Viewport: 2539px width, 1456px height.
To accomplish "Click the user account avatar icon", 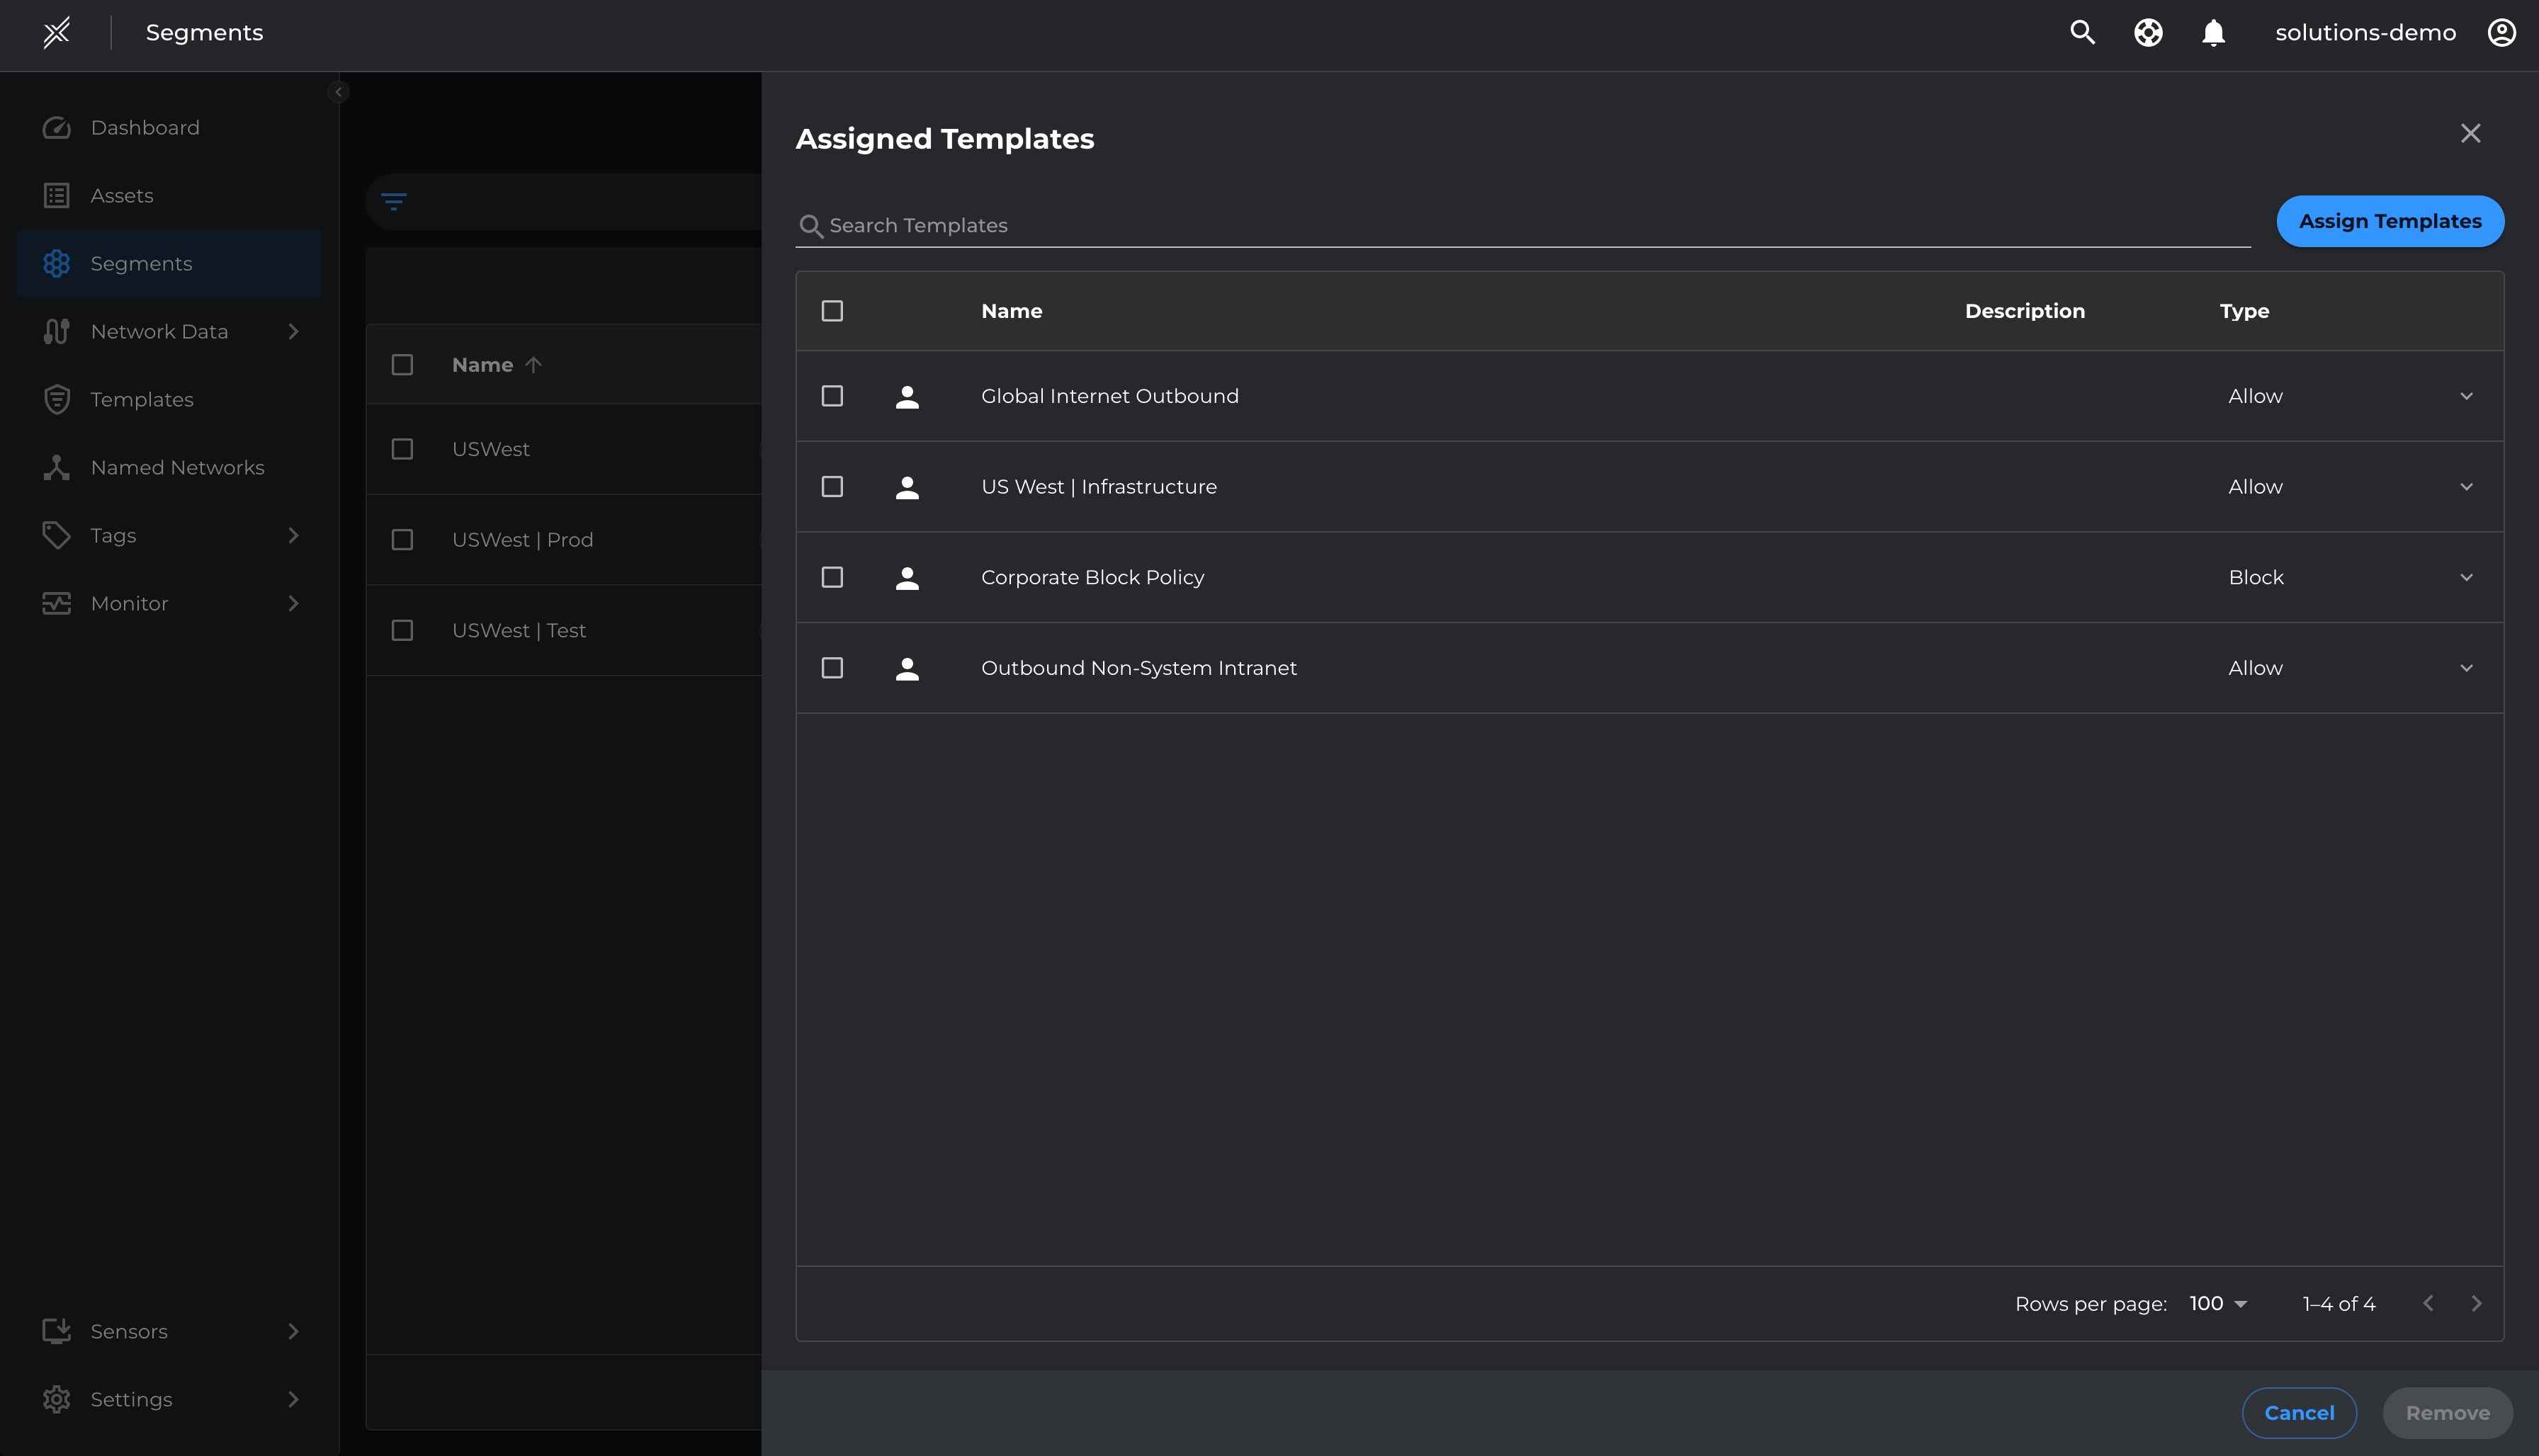I will (2501, 32).
